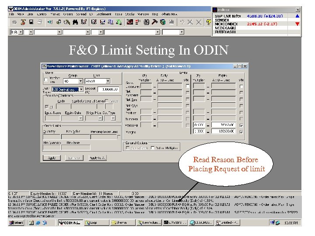Open the Settlement menu

coord(104,14)
